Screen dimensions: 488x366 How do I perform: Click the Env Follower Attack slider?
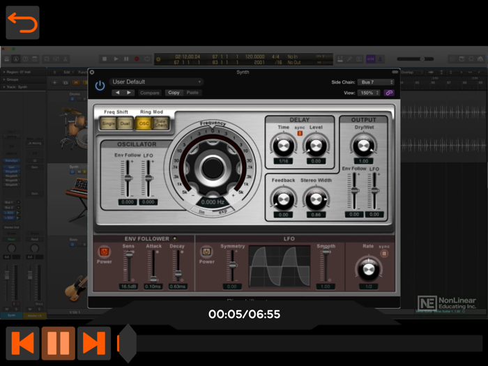(x=153, y=266)
